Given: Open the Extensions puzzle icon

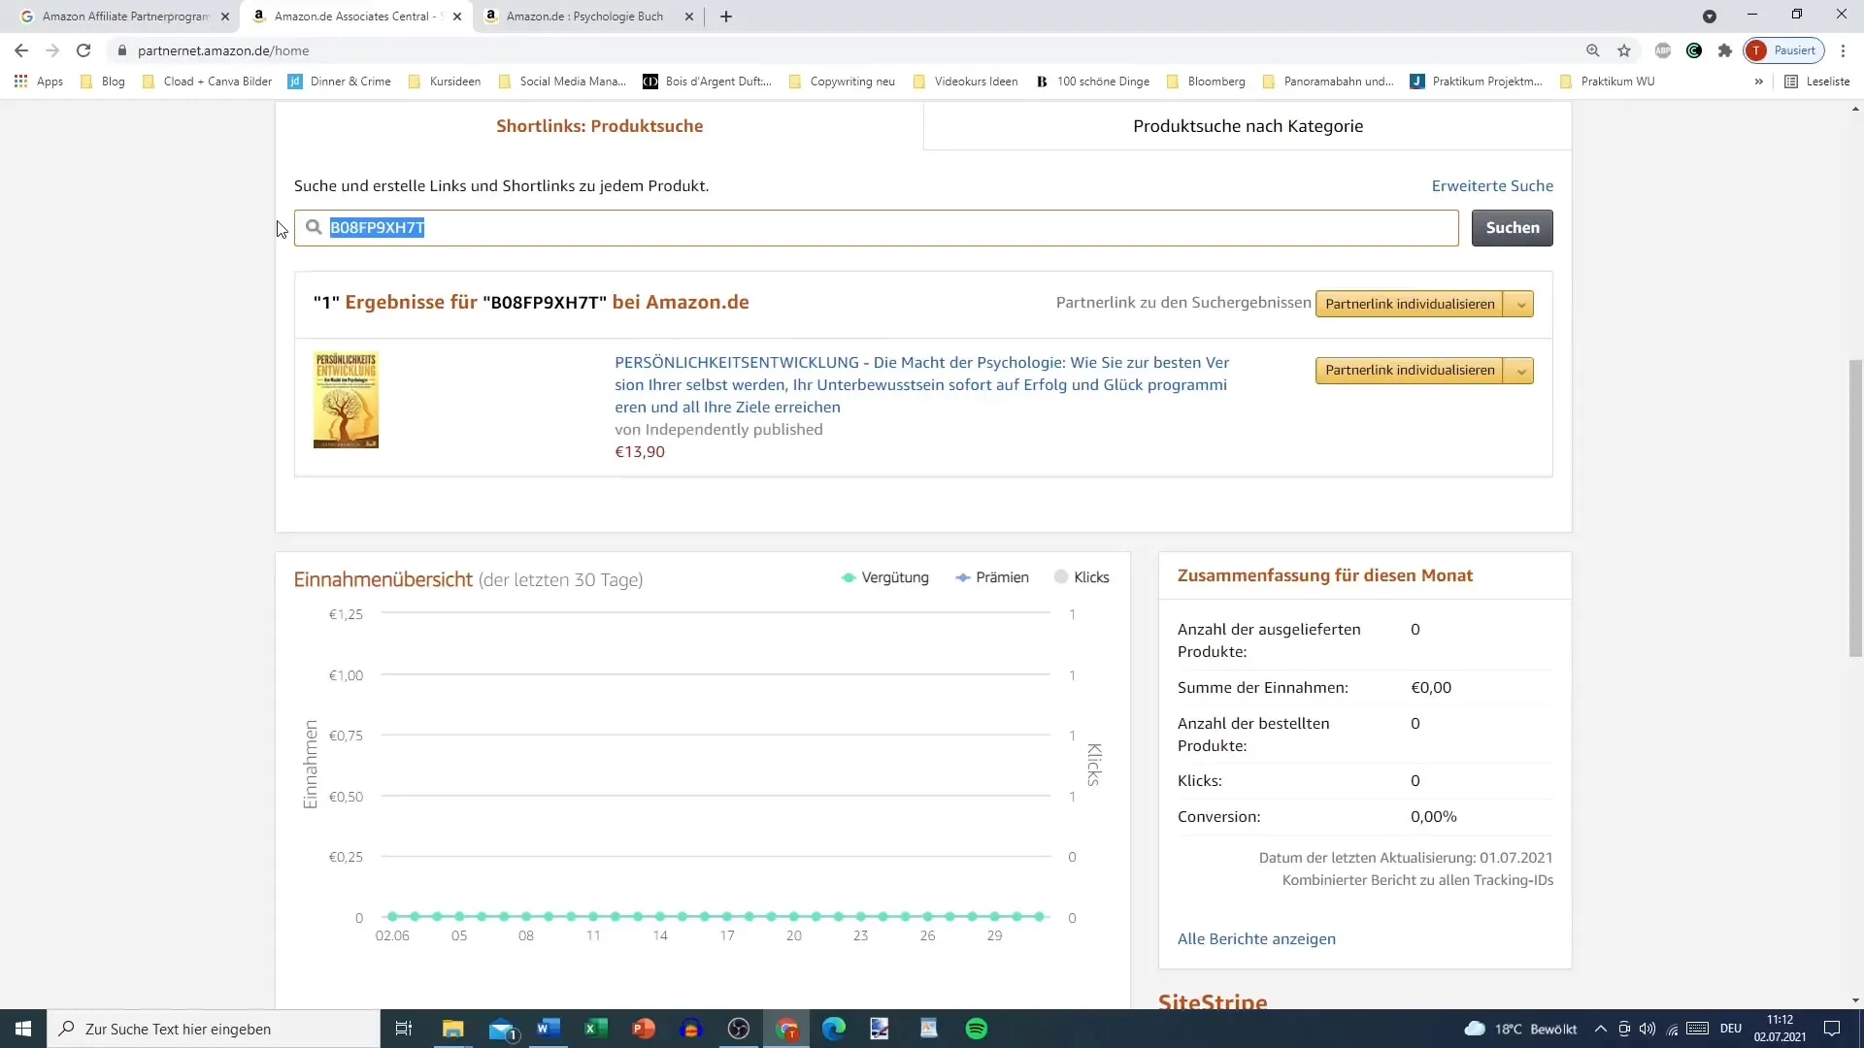Looking at the screenshot, I should [1725, 50].
